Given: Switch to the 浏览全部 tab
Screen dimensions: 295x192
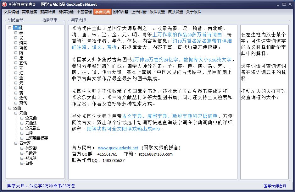Looking at the screenshot, I should coord(16,20).
